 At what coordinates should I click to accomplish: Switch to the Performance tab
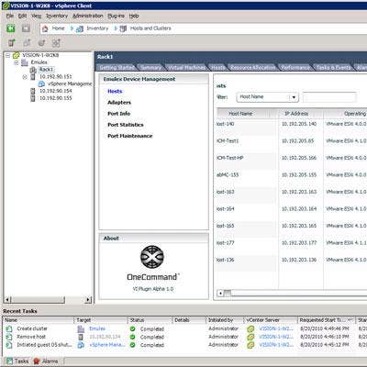pyautogui.click(x=295, y=67)
